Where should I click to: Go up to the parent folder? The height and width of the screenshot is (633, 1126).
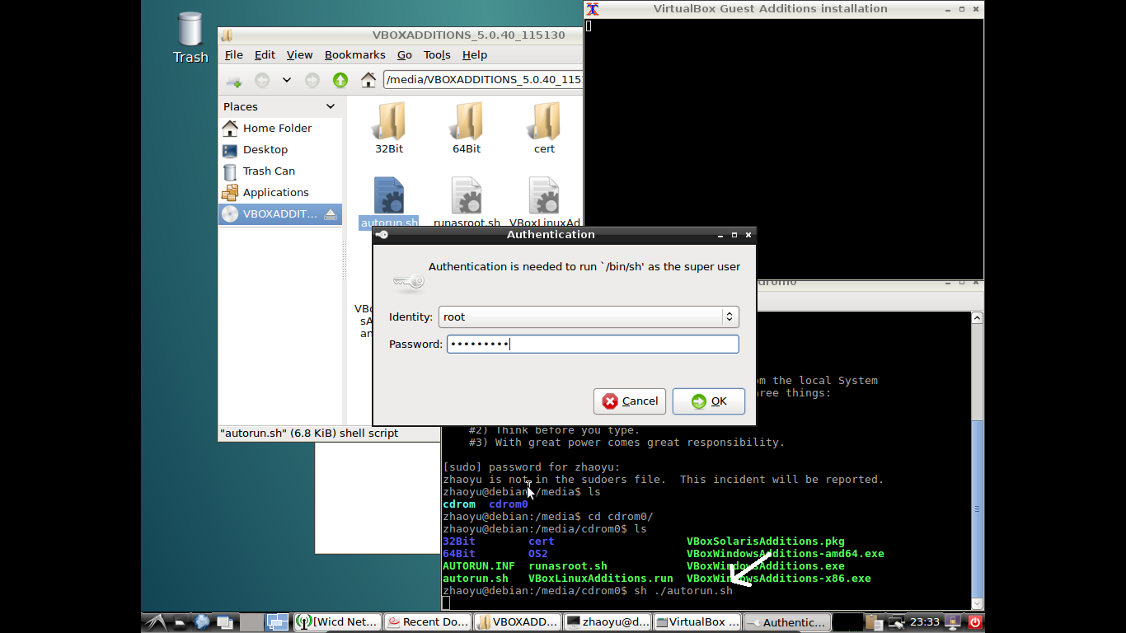340,80
